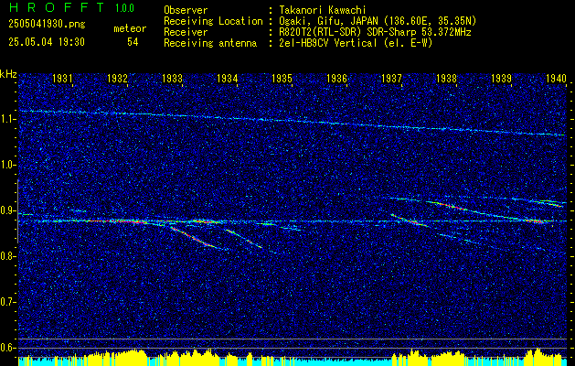
Task: Click the 1.0 kHz axis label
Action: click(8, 166)
